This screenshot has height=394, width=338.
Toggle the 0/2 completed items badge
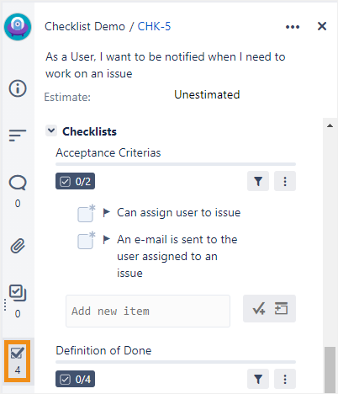pyautogui.click(x=75, y=181)
